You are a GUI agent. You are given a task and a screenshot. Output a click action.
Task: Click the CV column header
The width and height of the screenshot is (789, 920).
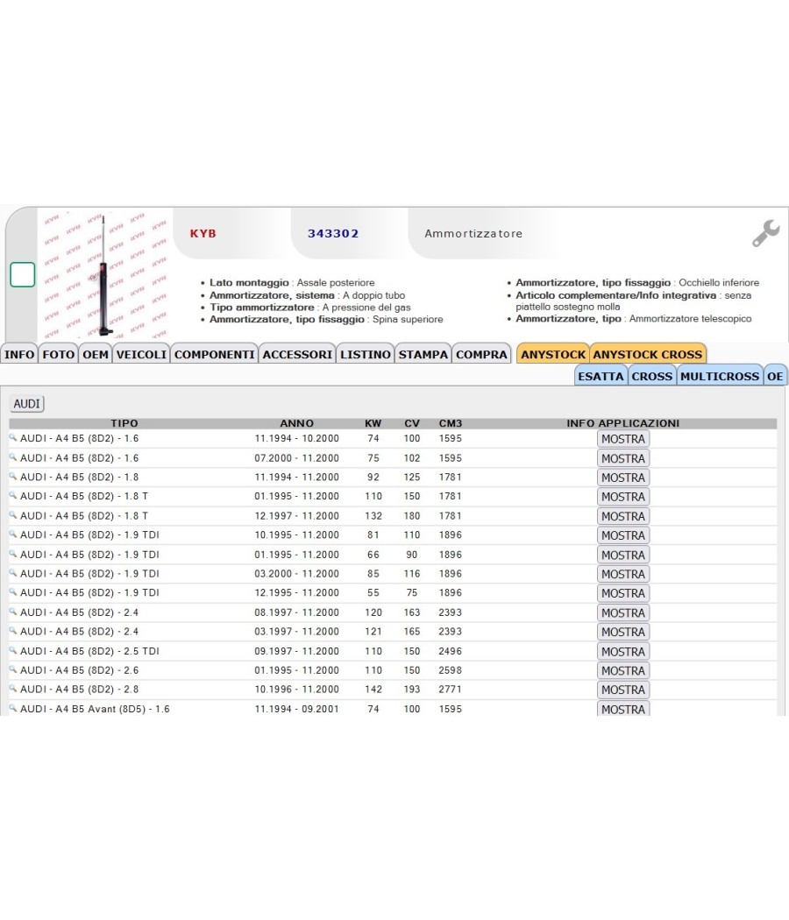tap(411, 423)
